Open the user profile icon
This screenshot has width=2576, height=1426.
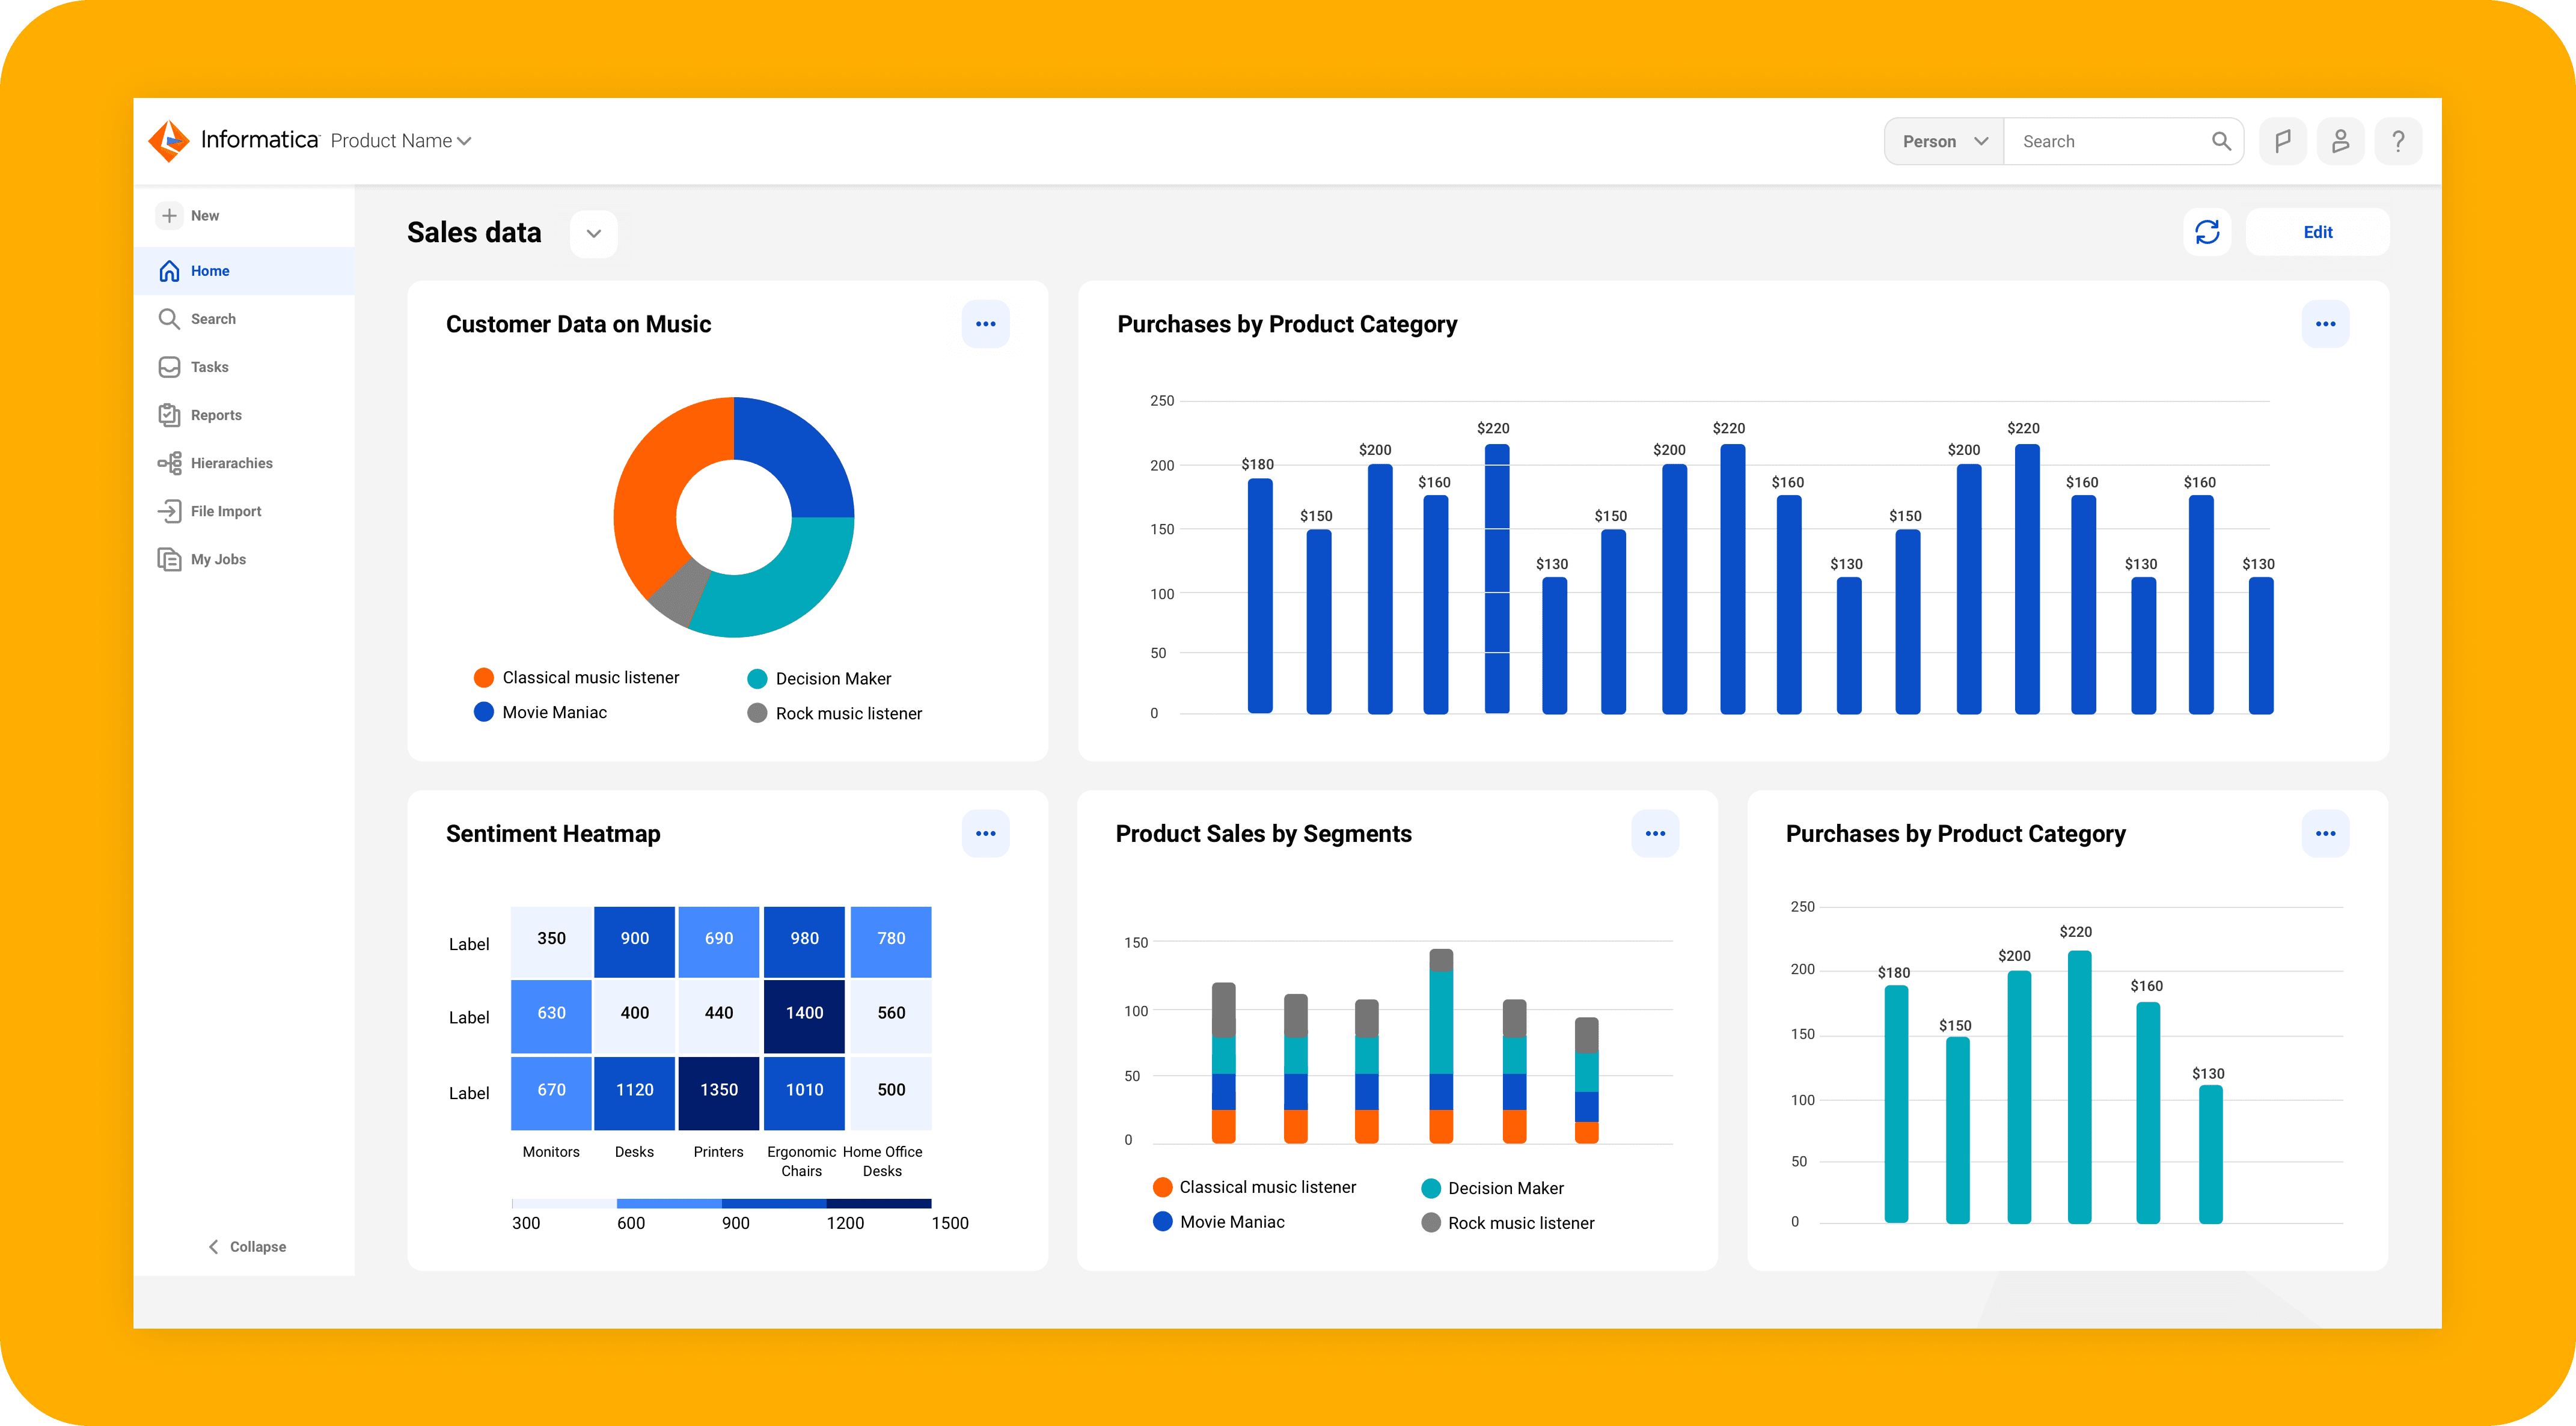2340,141
